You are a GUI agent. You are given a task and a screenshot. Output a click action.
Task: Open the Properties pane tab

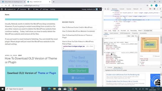(x=135, y=33)
